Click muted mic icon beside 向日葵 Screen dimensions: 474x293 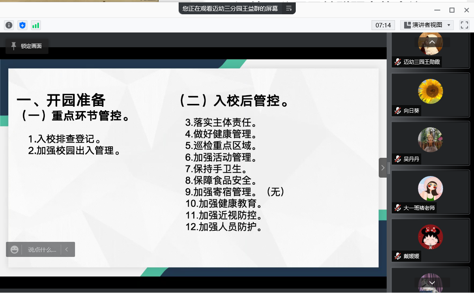pyautogui.click(x=398, y=111)
